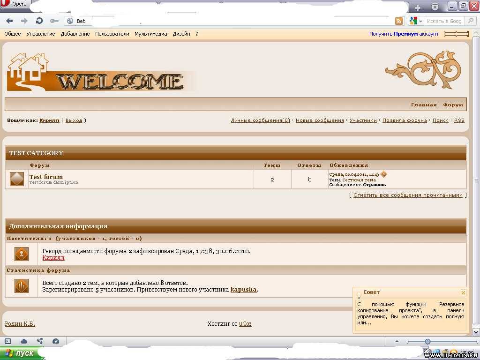Select the Opera browser tab
This screenshot has height=360, width=480.
pos(15,4)
